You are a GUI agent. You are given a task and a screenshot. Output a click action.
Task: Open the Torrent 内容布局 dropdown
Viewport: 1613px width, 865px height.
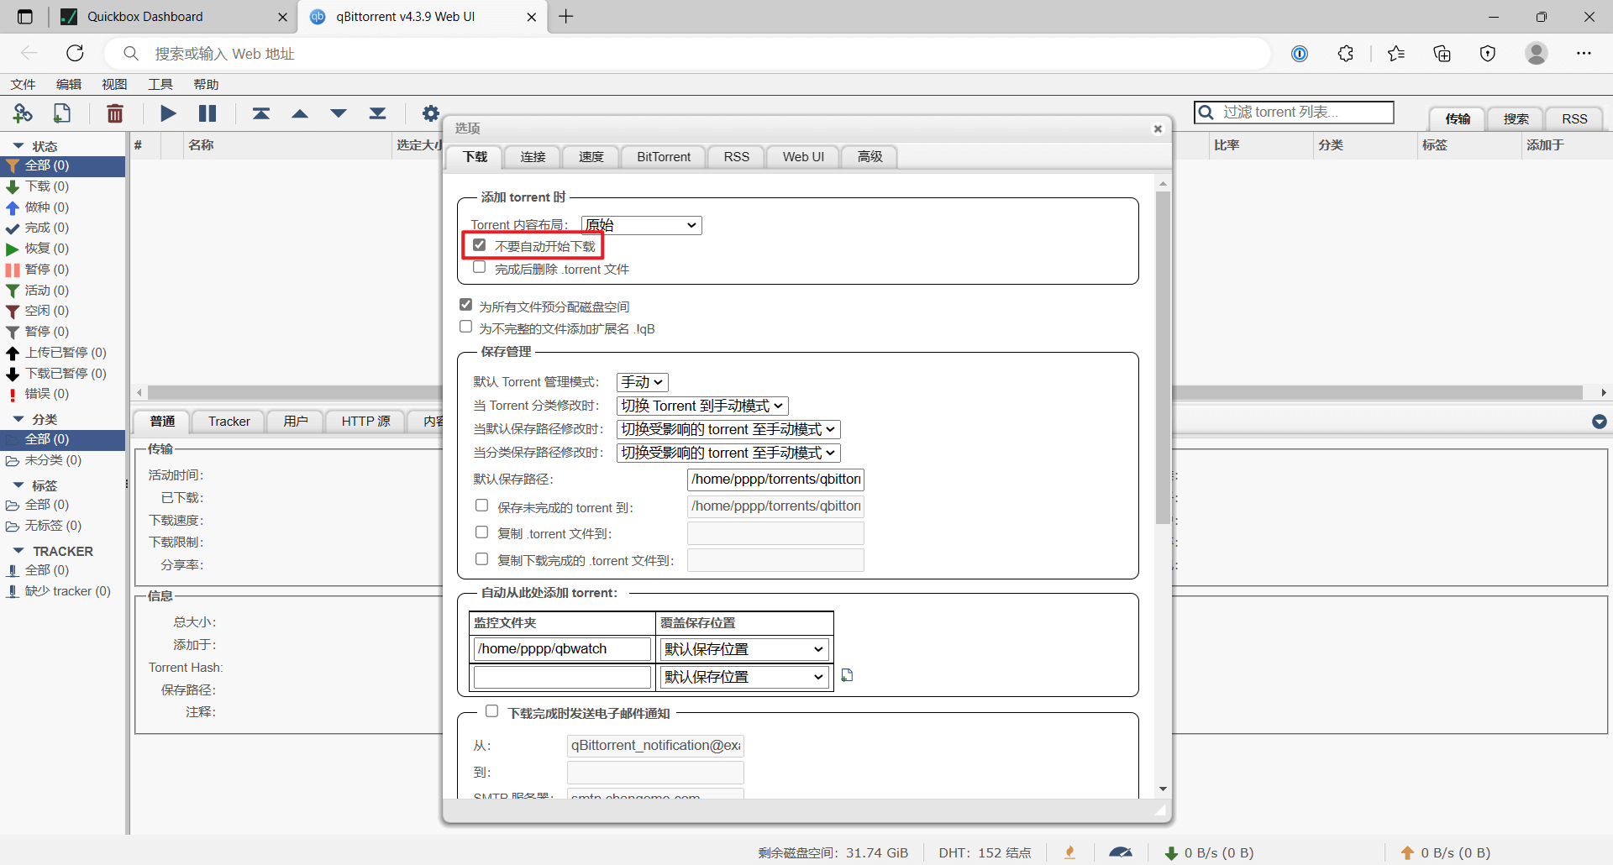click(x=641, y=225)
